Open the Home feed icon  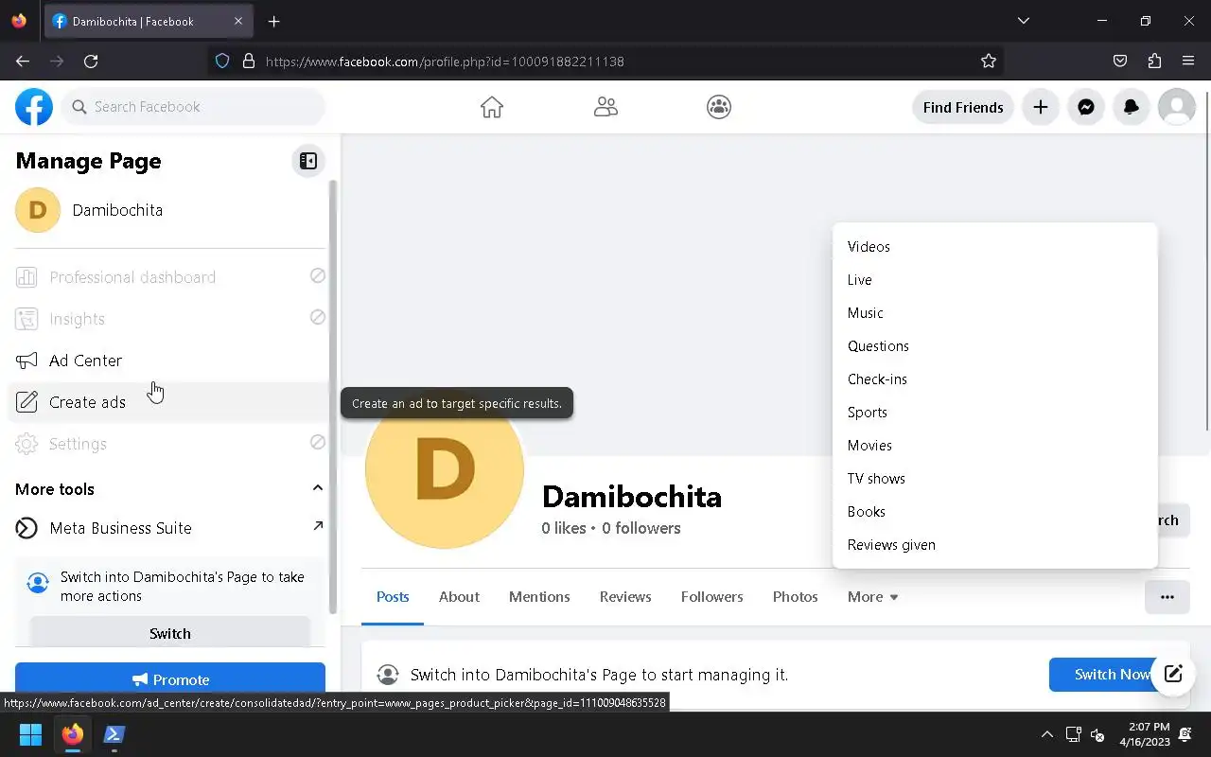492,107
